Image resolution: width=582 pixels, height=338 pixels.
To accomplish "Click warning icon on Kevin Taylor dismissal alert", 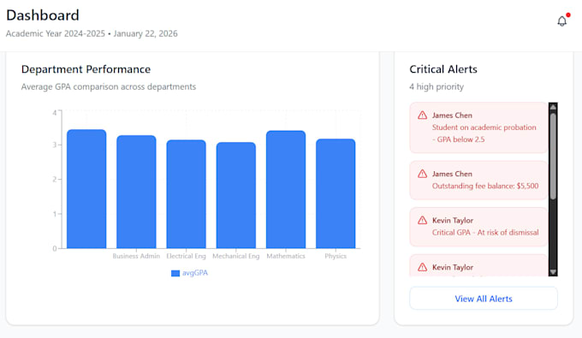I will [x=423, y=221].
